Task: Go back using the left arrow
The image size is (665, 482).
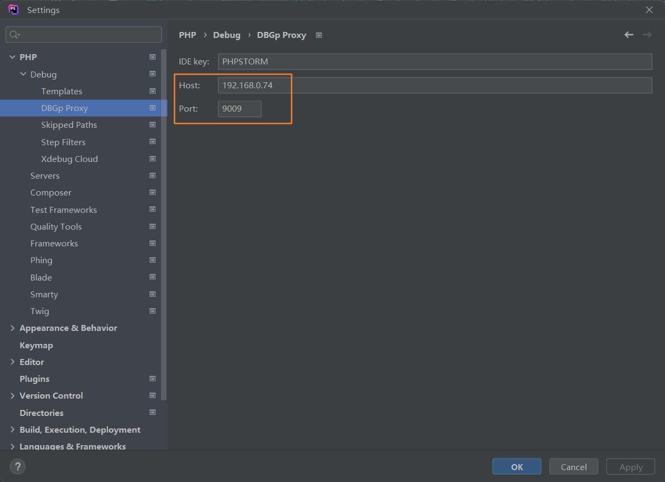Action: [x=629, y=35]
